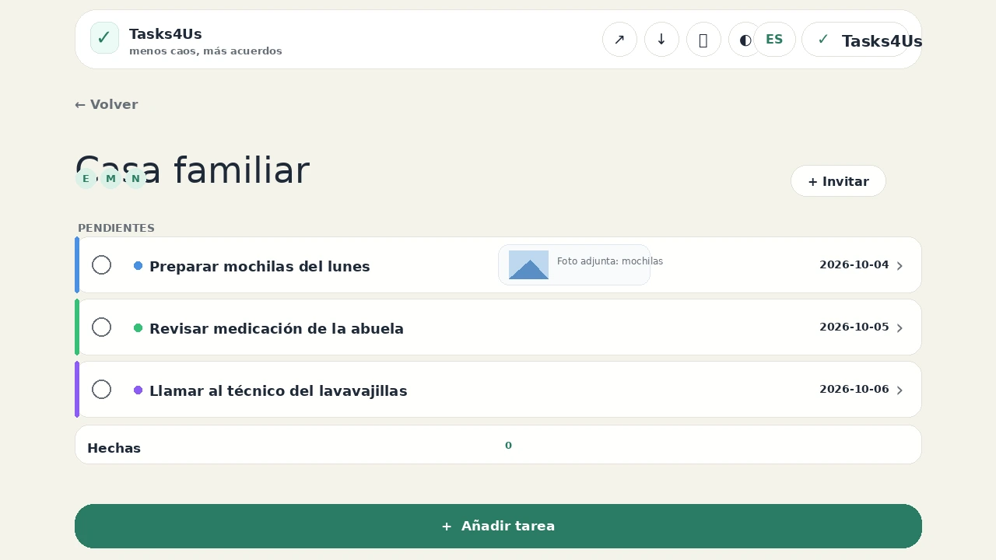Viewport: 996px width, 560px height.
Task: Open member avatar E
Action: coord(86,179)
